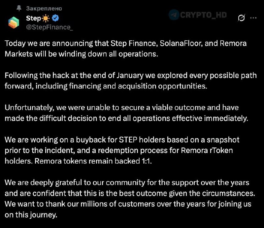Click the 'Following the hack' paragraph
The width and height of the screenshot is (264, 228).
(131, 81)
